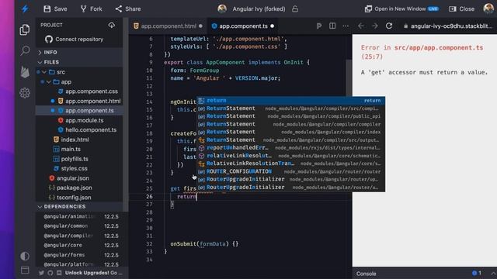
Task: Open the Console panel
Action: [366, 274]
